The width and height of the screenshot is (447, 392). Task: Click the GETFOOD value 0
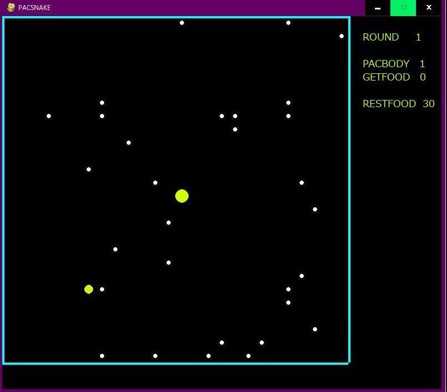coord(423,77)
